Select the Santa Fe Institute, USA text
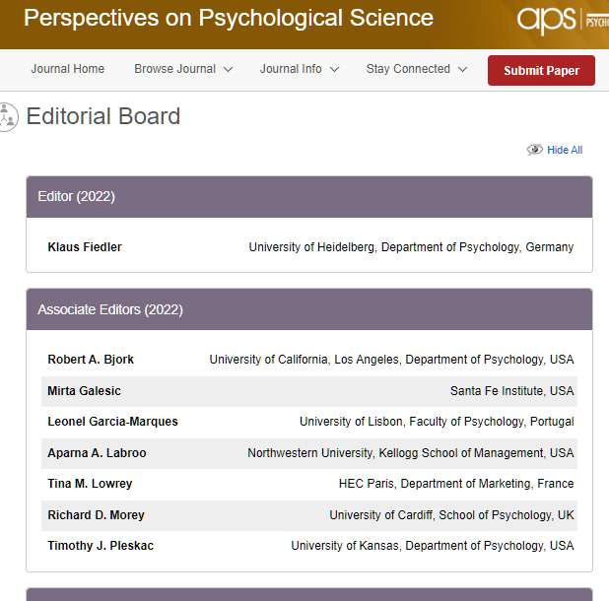The height and width of the screenshot is (601, 609). (511, 390)
